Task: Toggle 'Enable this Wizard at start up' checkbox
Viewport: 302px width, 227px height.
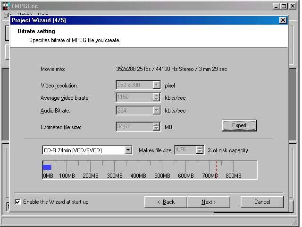Action: pos(18,202)
